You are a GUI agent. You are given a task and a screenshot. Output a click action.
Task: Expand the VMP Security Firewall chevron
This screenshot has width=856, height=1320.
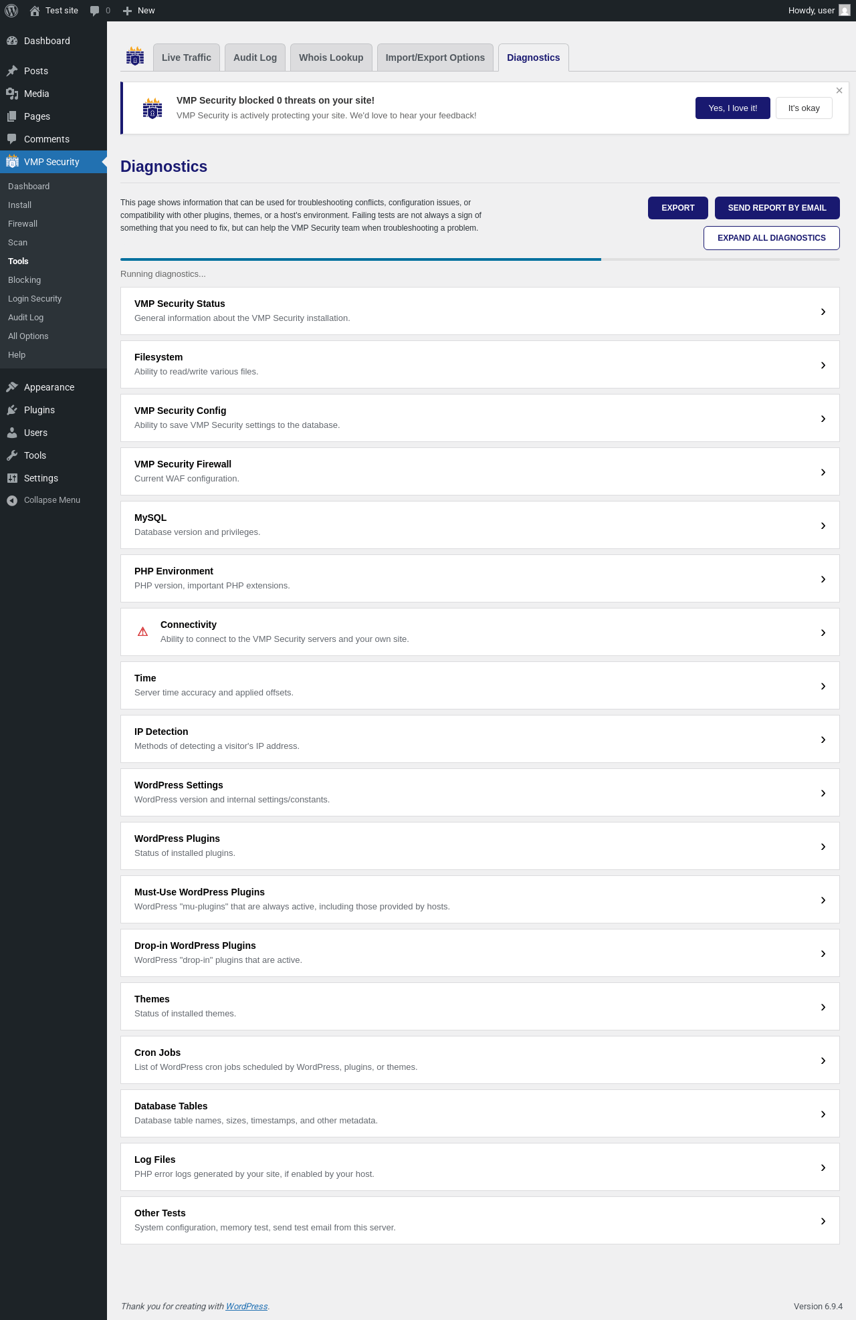[x=823, y=472]
